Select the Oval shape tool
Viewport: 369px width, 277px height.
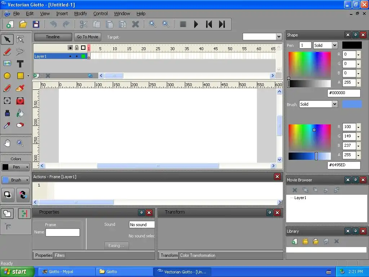coord(7,76)
